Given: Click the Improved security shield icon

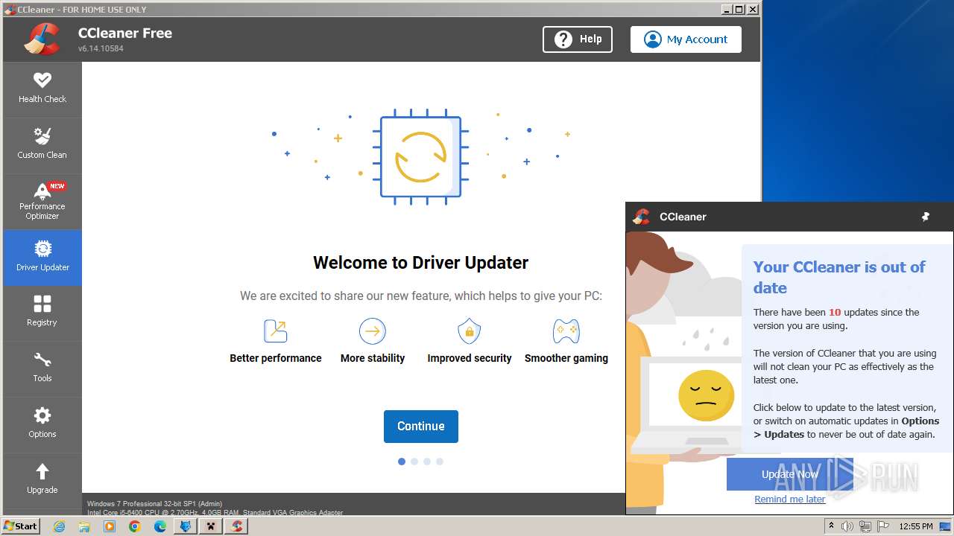Looking at the screenshot, I should point(470,331).
